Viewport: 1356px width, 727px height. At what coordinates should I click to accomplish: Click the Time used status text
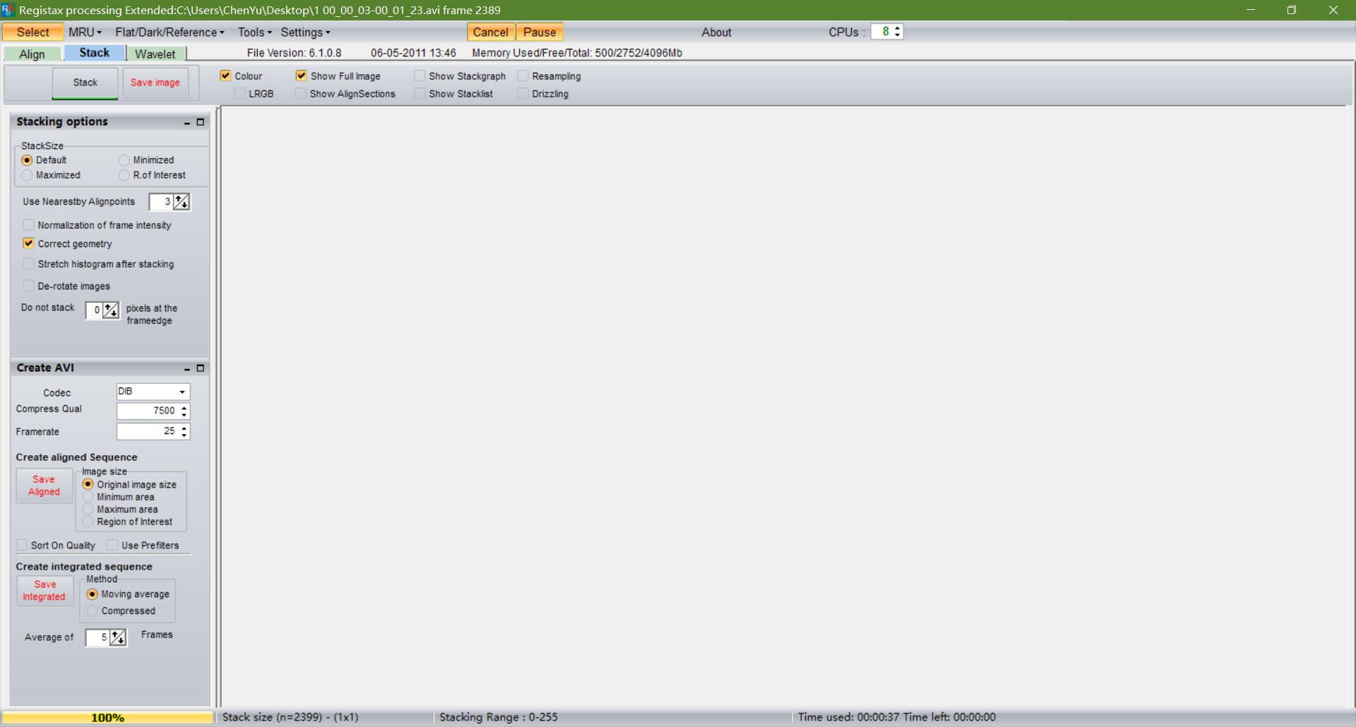897,717
